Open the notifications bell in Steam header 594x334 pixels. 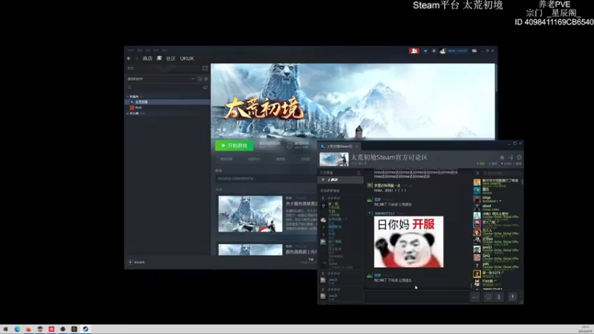click(434, 50)
